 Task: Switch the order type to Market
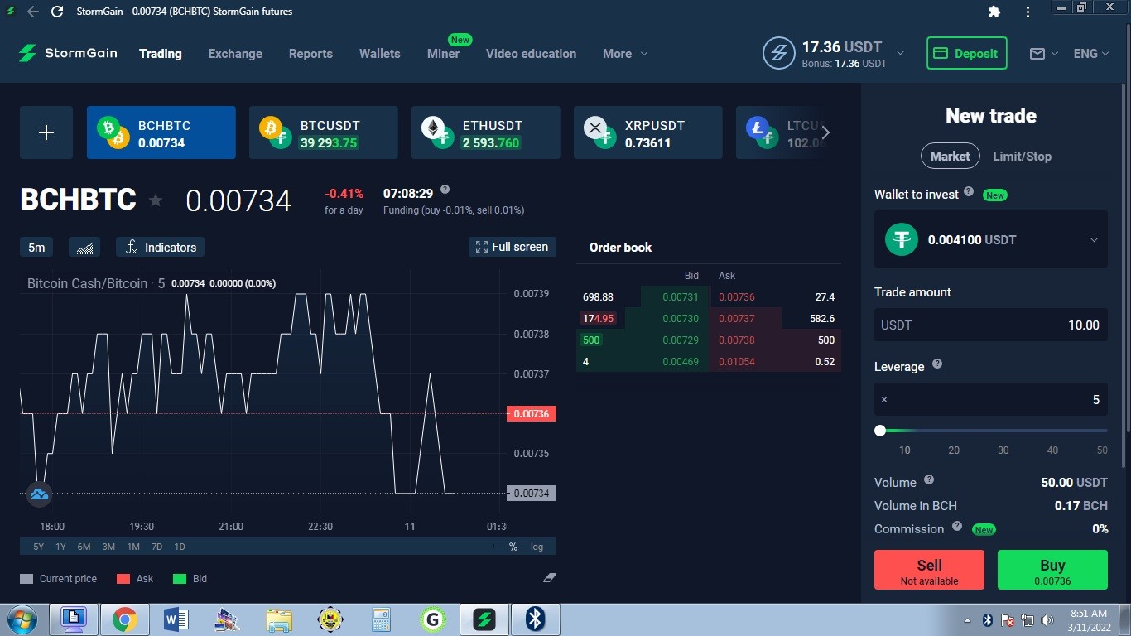click(x=950, y=156)
